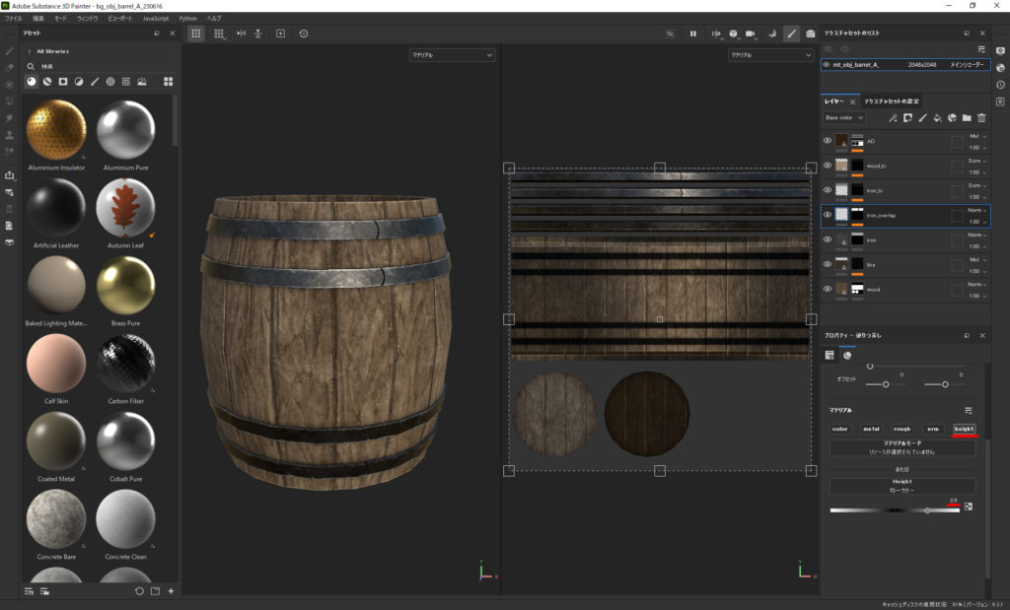Image resolution: width=1010 pixels, height=610 pixels.
Task: Open the history icon in right sidebar
Action: pos(1000,85)
